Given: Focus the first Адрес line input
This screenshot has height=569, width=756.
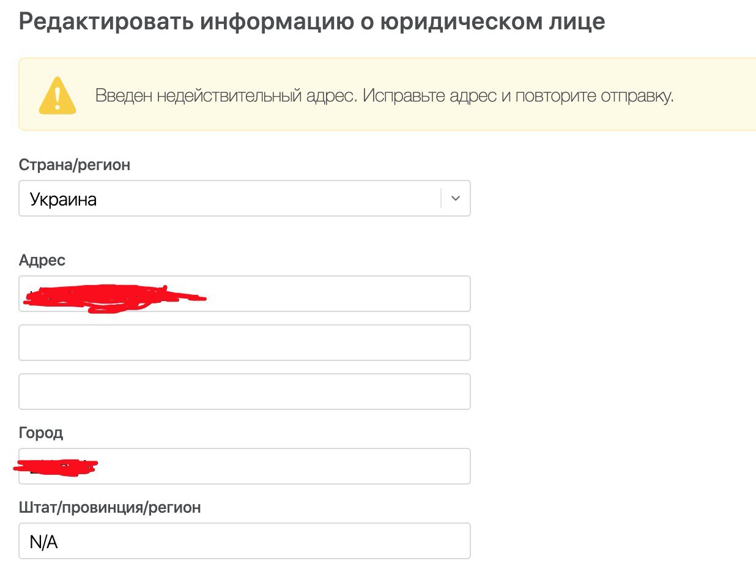Looking at the screenshot, I should (245, 294).
